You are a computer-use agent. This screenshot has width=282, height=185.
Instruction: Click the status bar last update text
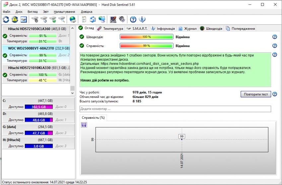pos(44,182)
